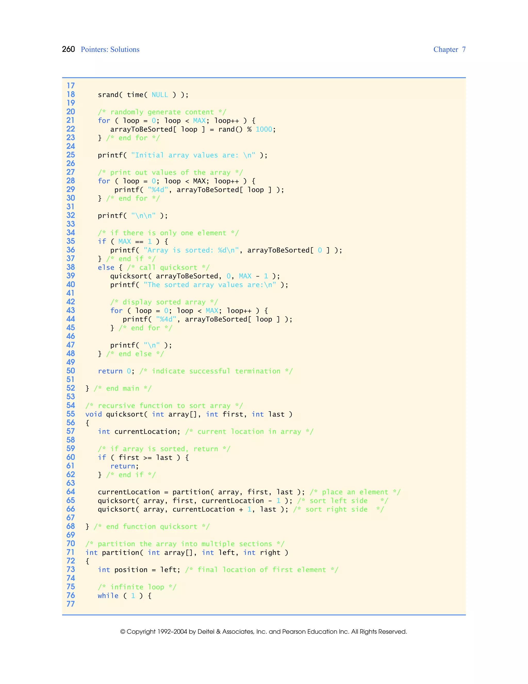Click the copyright notice in the footer
The image size is (528, 684).
click(x=263, y=632)
